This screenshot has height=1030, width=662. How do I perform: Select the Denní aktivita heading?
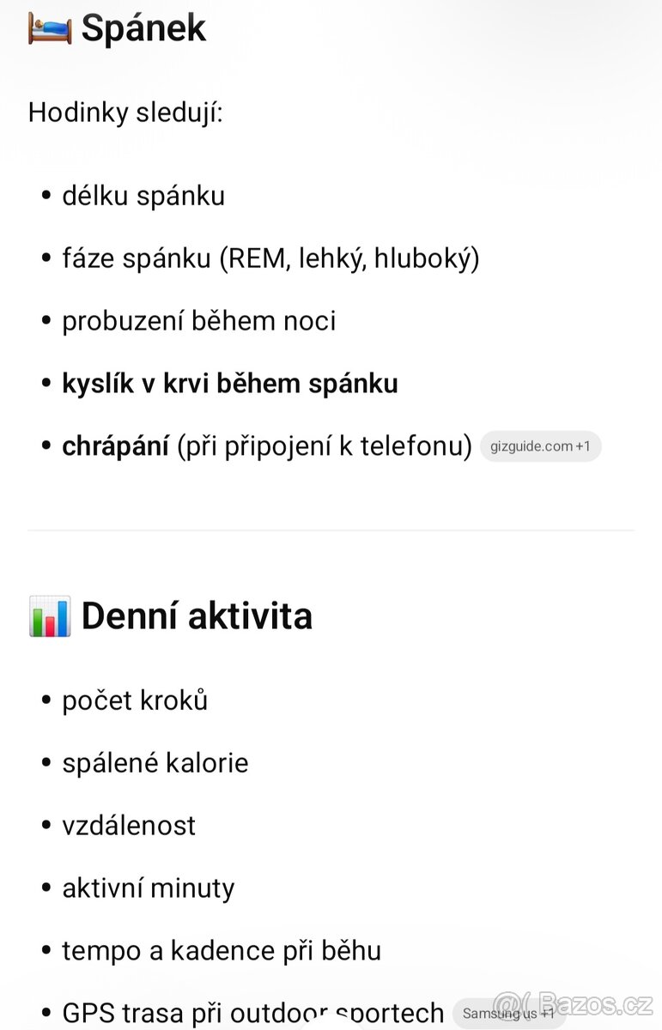point(197,617)
